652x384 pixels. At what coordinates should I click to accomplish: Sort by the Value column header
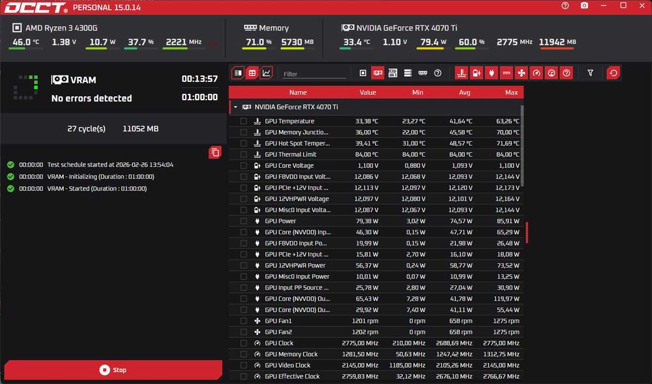click(368, 92)
